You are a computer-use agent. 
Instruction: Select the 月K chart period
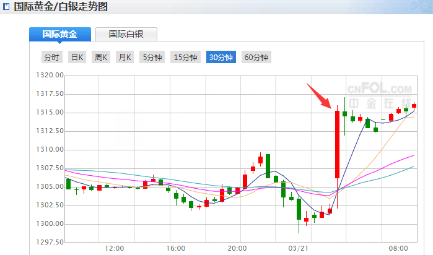pos(125,57)
